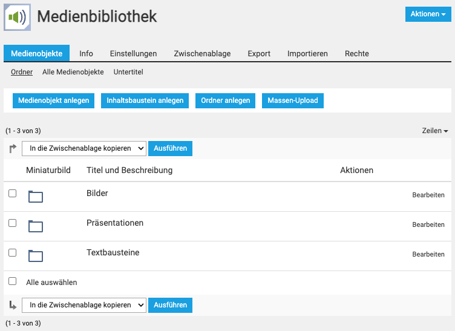The height and width of the screenshot is (331, 455).
Task: Switch to the Zwischenablage tab
Action: point(202,53)
